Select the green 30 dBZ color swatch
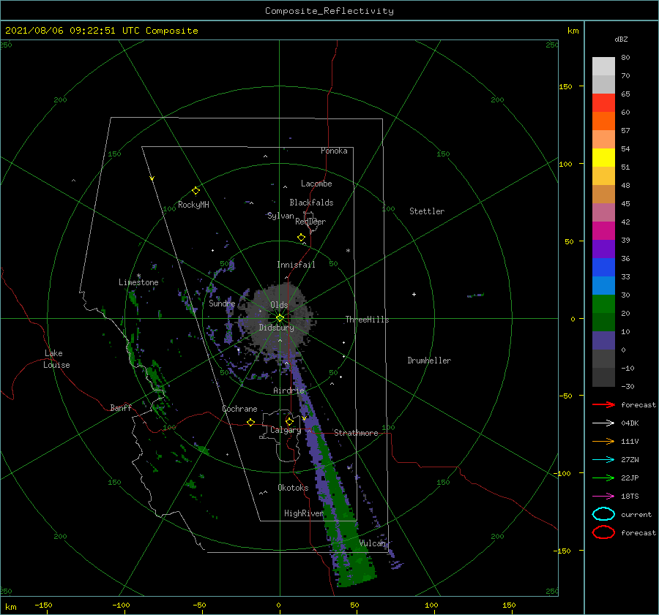Viewport: 659px width, 615px height. click(x=603, y=303)
